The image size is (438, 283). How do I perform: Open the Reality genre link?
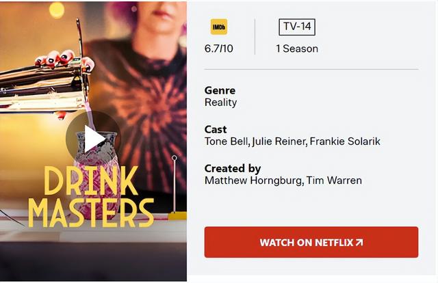point(220,103)
